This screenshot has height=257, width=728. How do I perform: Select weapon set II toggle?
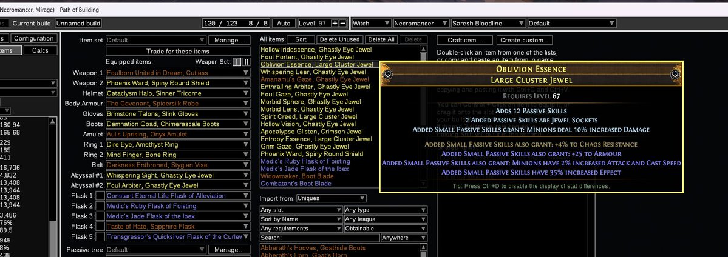coord(246,62)
